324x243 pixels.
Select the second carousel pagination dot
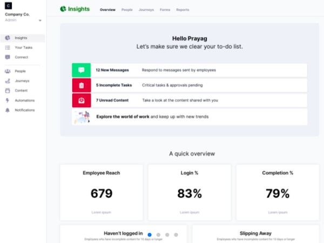(x=158, y=235)
